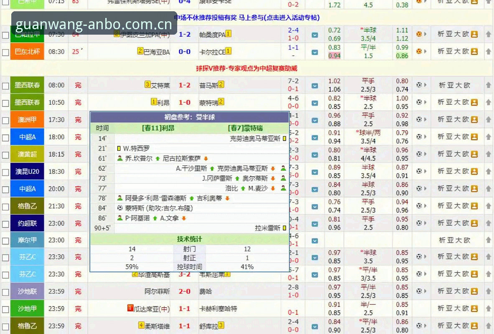Check the 中超A 18:00 row checkbox

tap(5, 138)
